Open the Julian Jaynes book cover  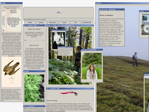(x=12, y=21)
